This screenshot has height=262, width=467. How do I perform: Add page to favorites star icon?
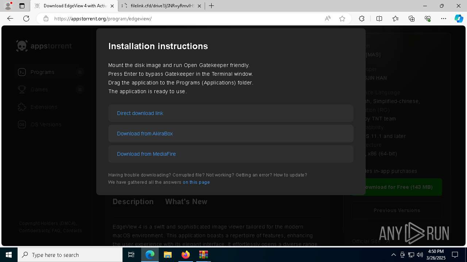pos(342,19)
